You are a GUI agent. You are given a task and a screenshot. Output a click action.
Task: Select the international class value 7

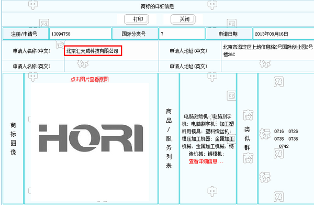point(182,34)
